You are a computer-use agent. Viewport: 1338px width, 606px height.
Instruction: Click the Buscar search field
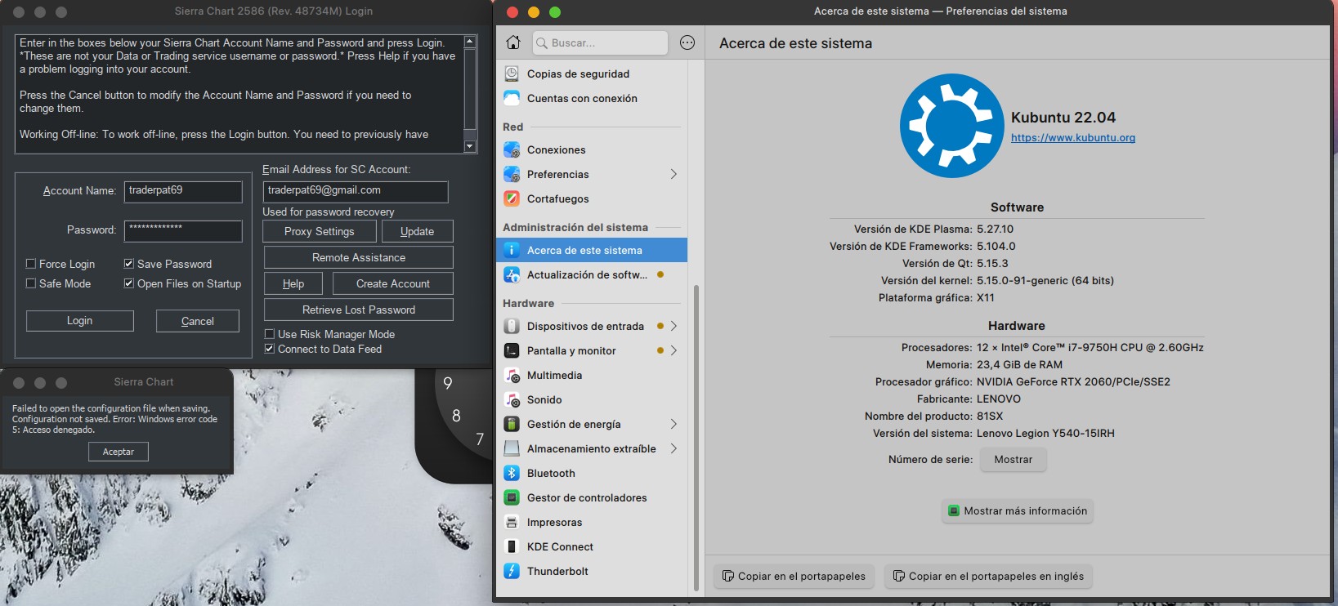[601, 42]
